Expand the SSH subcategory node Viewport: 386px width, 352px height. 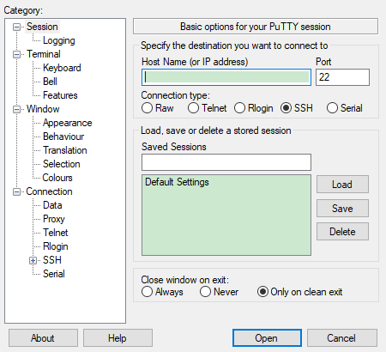pos(33,260)
